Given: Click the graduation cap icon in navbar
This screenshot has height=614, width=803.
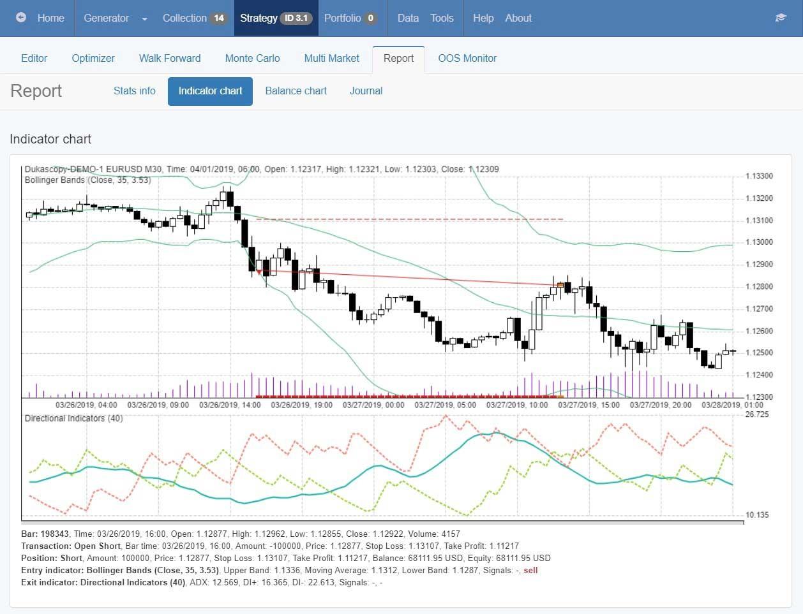Looking at the screenshot, I should click(780, 18).
